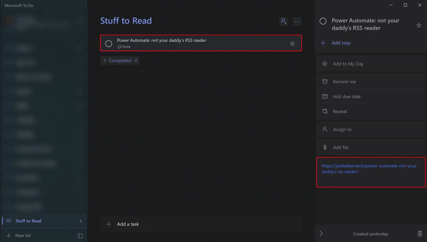Mark task important in detail pane
The width and height of the screenshot is (427, 242).
coord(419,25)
